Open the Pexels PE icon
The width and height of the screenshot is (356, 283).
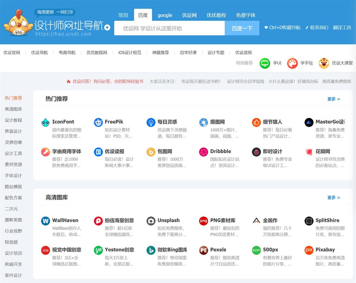pyautogui.click(x=204, y=250)
